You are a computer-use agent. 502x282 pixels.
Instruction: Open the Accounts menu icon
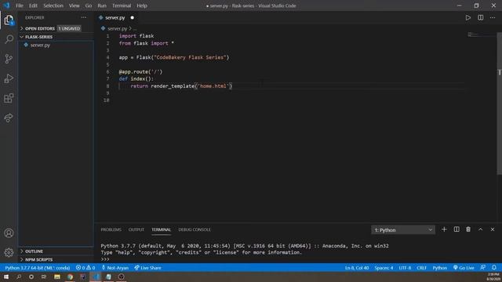click(x=9, y=233)
